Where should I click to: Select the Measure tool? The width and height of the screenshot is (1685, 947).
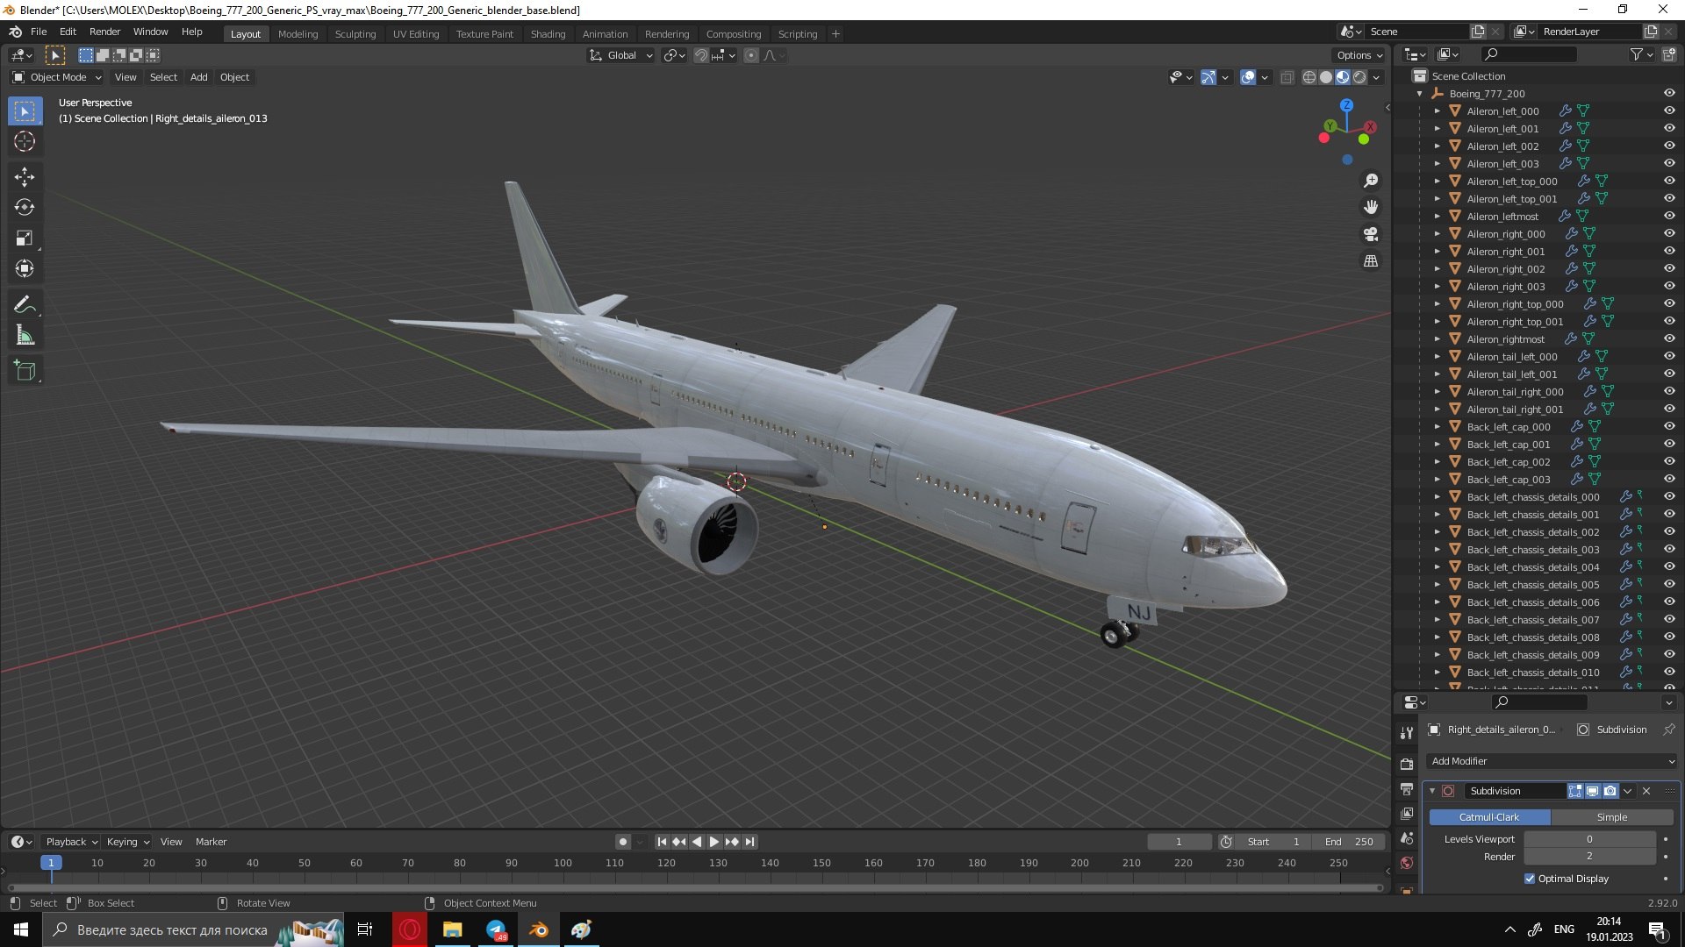click(25, 336)
